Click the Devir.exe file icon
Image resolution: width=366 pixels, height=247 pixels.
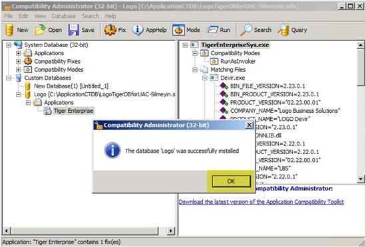tap(214, 78)
